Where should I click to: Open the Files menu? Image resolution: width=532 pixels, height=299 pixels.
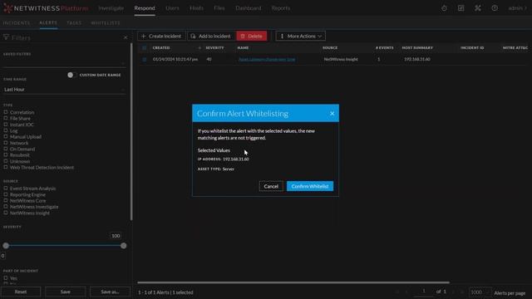219,7
